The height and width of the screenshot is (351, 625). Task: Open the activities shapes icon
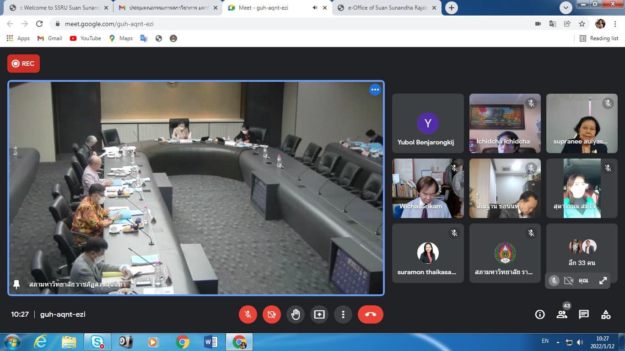pos(606,314)
